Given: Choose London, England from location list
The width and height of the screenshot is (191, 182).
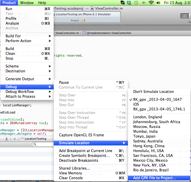Looking at the screenshot, I should point(147,117).
